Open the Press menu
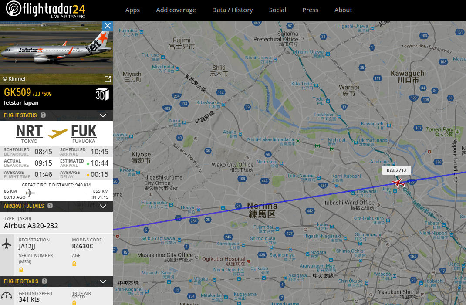Screen dimensions: 466x305 pos(310,10)
